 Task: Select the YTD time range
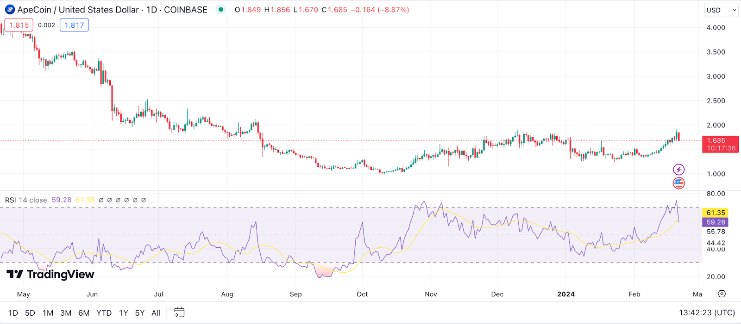pos(104,313)
